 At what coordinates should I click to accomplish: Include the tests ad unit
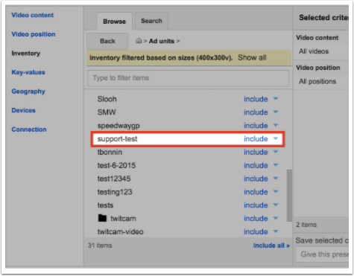(256, 205)
